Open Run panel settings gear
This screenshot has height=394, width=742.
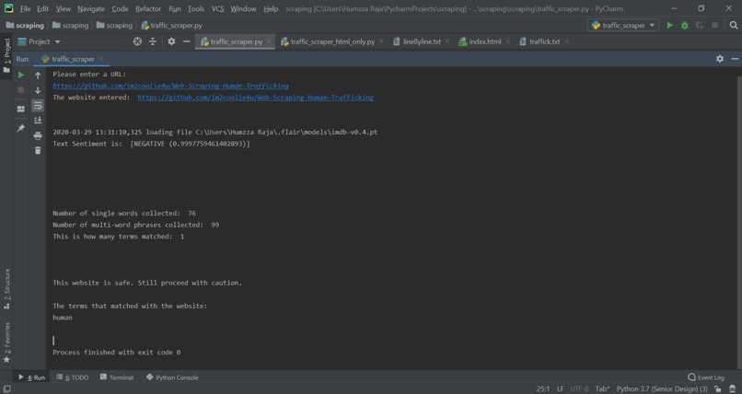[720, 59]
